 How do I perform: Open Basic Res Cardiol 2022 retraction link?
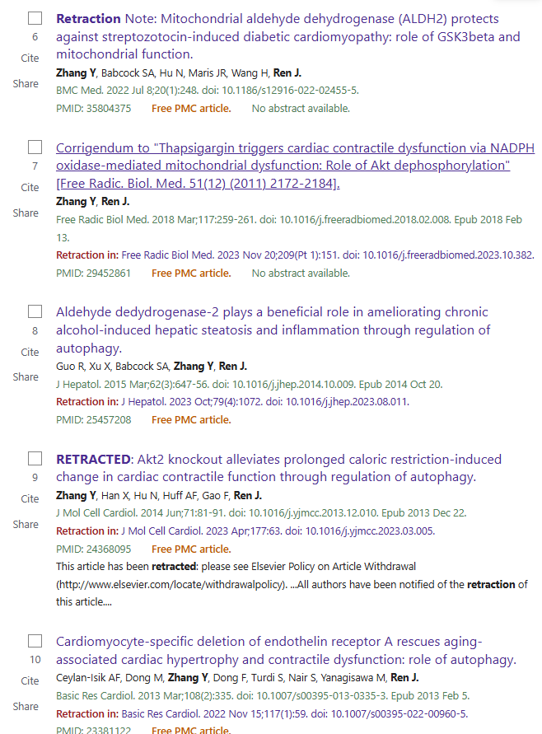click(294, 714)
